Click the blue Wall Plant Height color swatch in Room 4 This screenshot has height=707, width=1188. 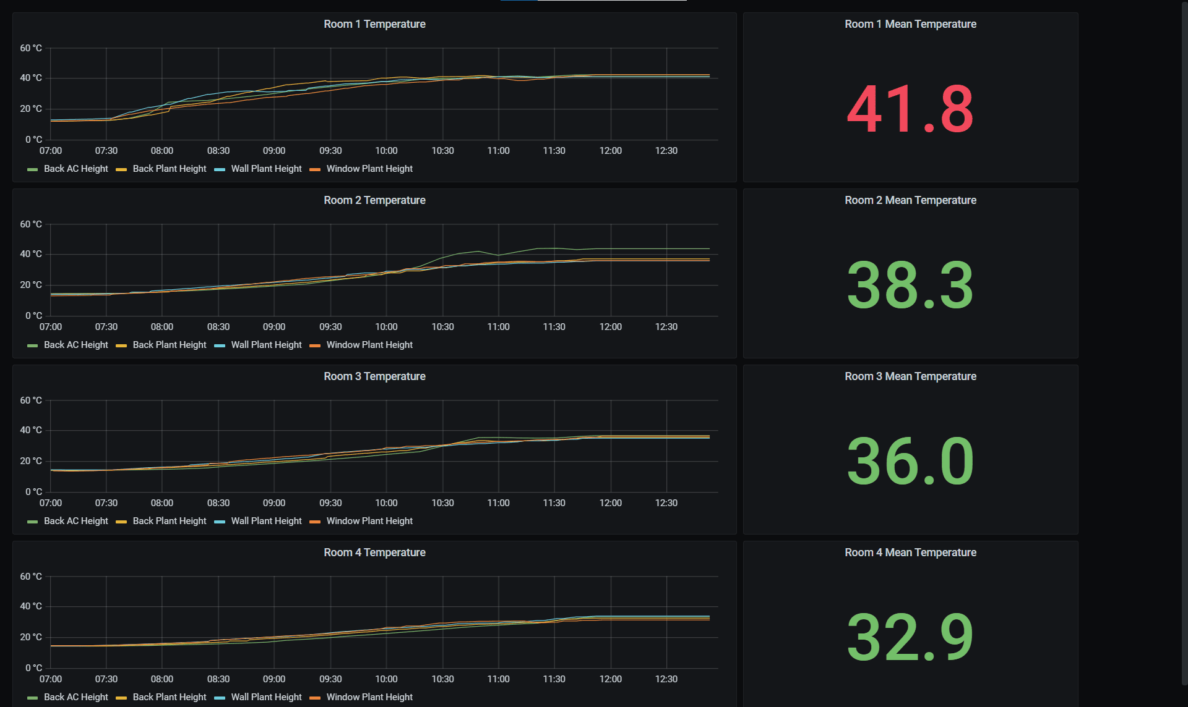point(220,698)
